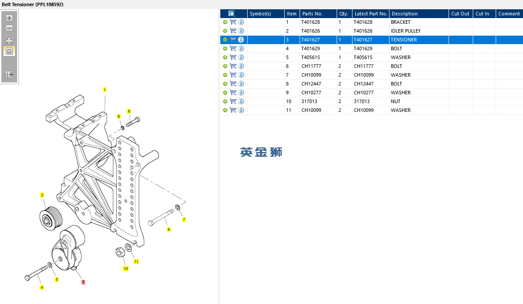Show info for TENSIONER row

click(241, 40)
